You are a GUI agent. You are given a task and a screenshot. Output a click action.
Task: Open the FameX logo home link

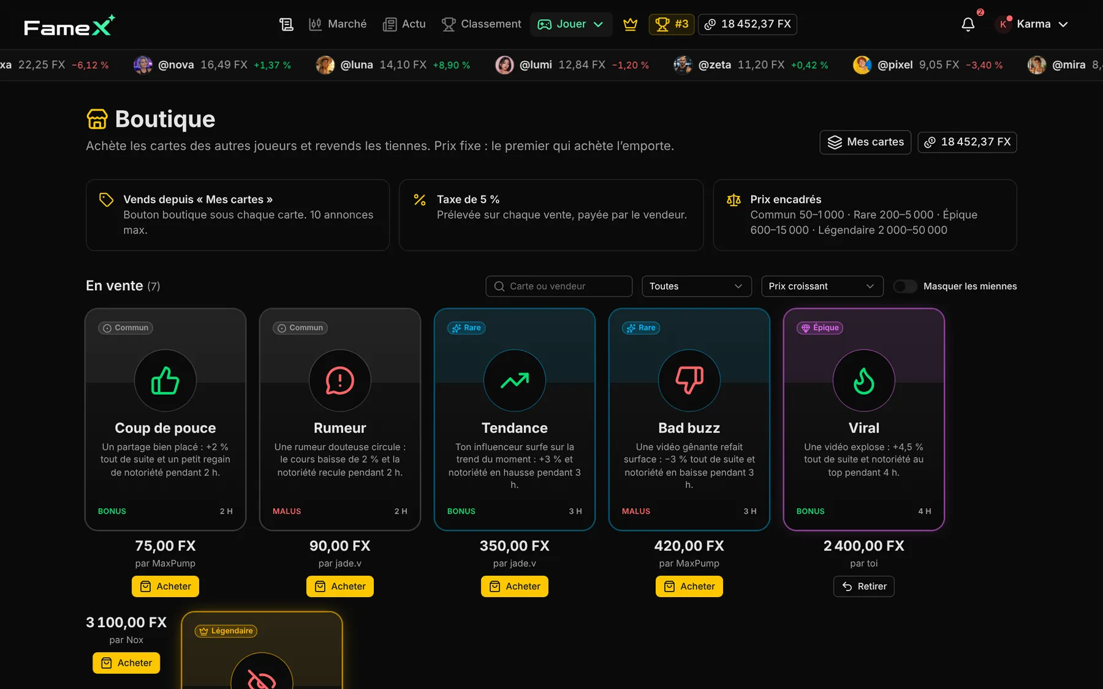[69, 25]
